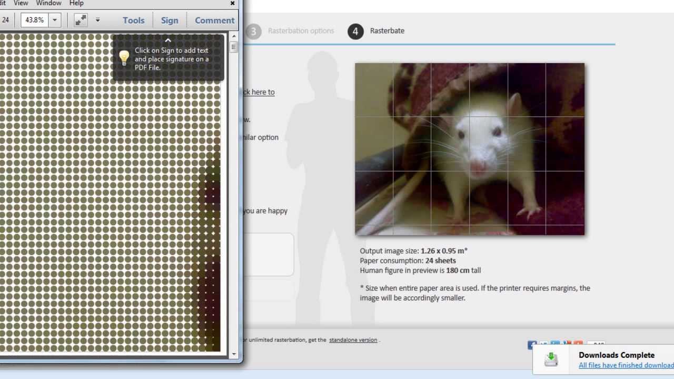Click the PDF scrollbar down arrow
Screen dimensions: 674x379
click(234, 354)
